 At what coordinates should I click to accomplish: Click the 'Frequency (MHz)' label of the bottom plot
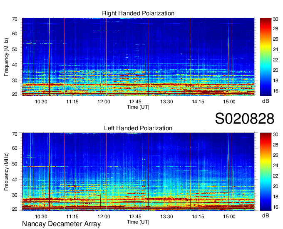6,172
